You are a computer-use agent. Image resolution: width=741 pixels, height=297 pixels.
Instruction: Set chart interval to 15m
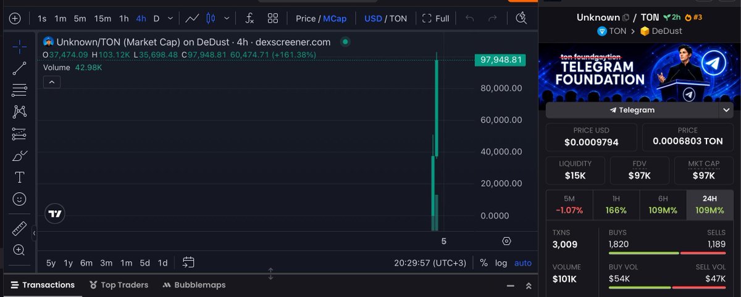pos(103,18)
